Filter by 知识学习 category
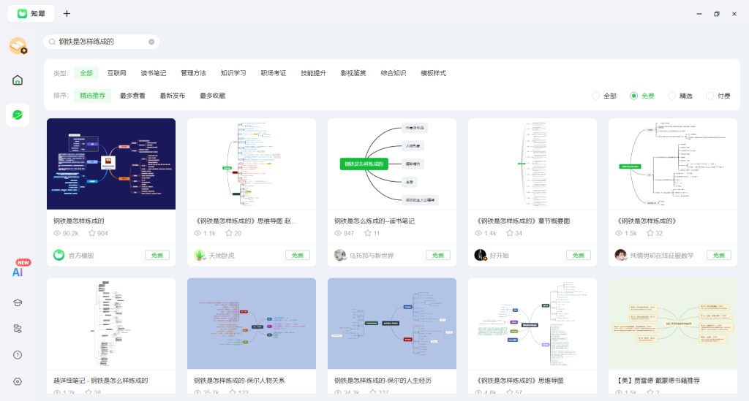 tap(233, 73)
